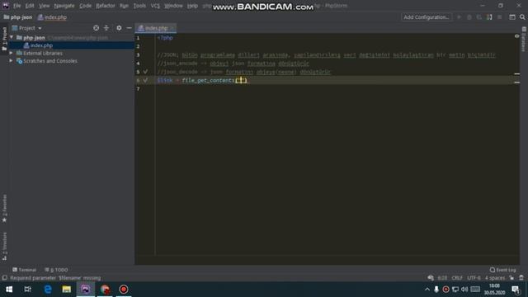Open the TODO tool window
The height and width of the screenshot is (297, 528).
point(56,270)
